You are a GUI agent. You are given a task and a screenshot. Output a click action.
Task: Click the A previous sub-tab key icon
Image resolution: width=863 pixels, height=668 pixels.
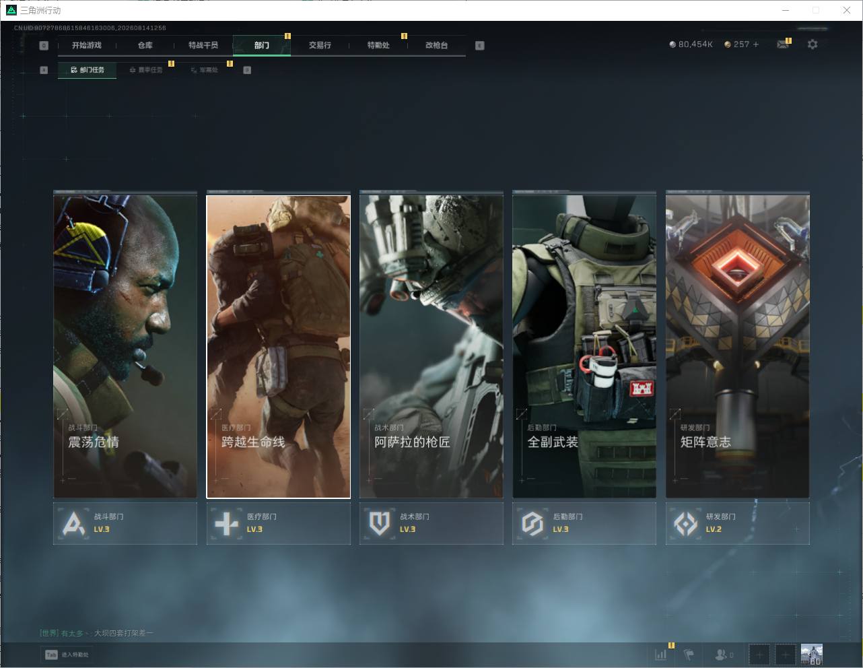tap(44, 70)
